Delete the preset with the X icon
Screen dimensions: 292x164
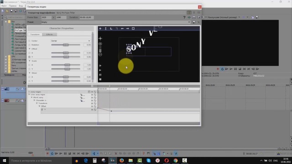pos(198,22)
